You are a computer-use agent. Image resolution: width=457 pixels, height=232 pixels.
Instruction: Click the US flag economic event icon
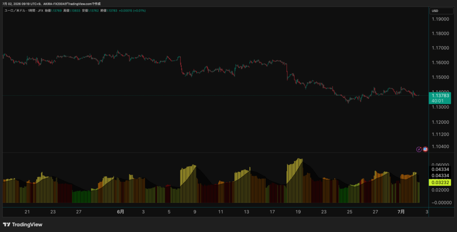point(425,150)
